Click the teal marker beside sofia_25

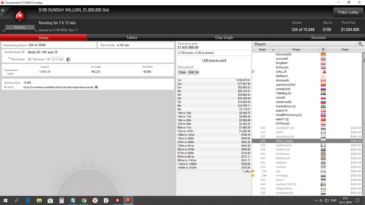tap(253, 71)
